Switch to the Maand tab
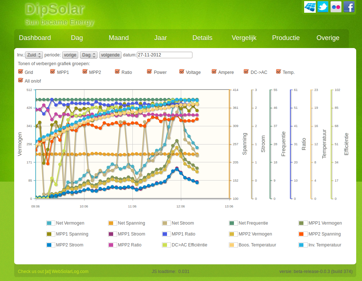 [x=119, y=38]
